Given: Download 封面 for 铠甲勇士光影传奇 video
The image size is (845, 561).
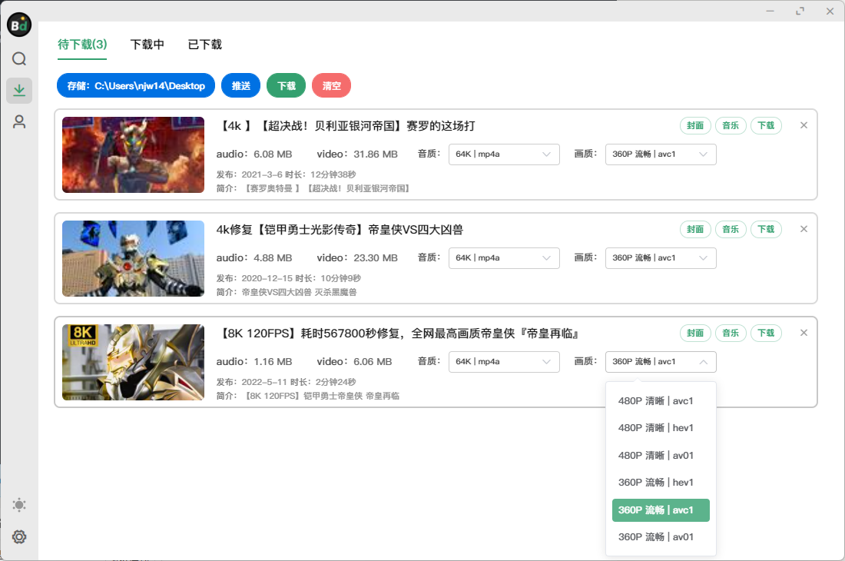Looking at the screenshot, I should click(695, 230).
